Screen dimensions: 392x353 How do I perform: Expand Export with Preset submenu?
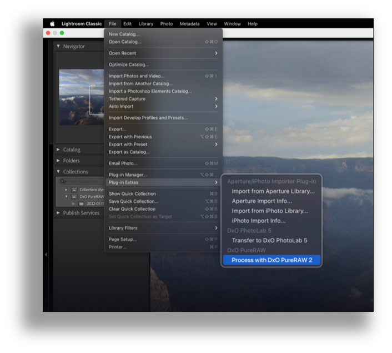point(163,145)
